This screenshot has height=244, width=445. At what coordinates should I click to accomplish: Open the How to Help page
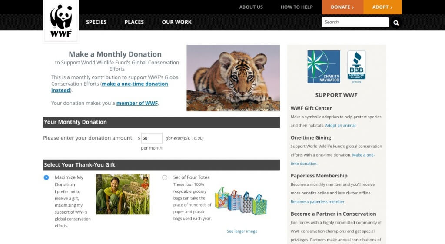296,7
